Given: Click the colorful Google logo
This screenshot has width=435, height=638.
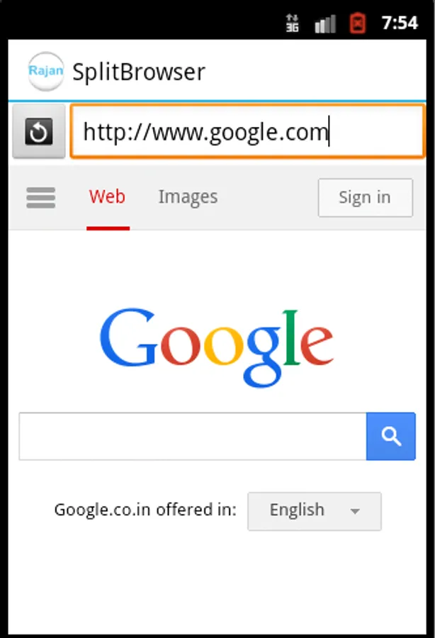Looking at the screenshot, I should coord(217,347).
